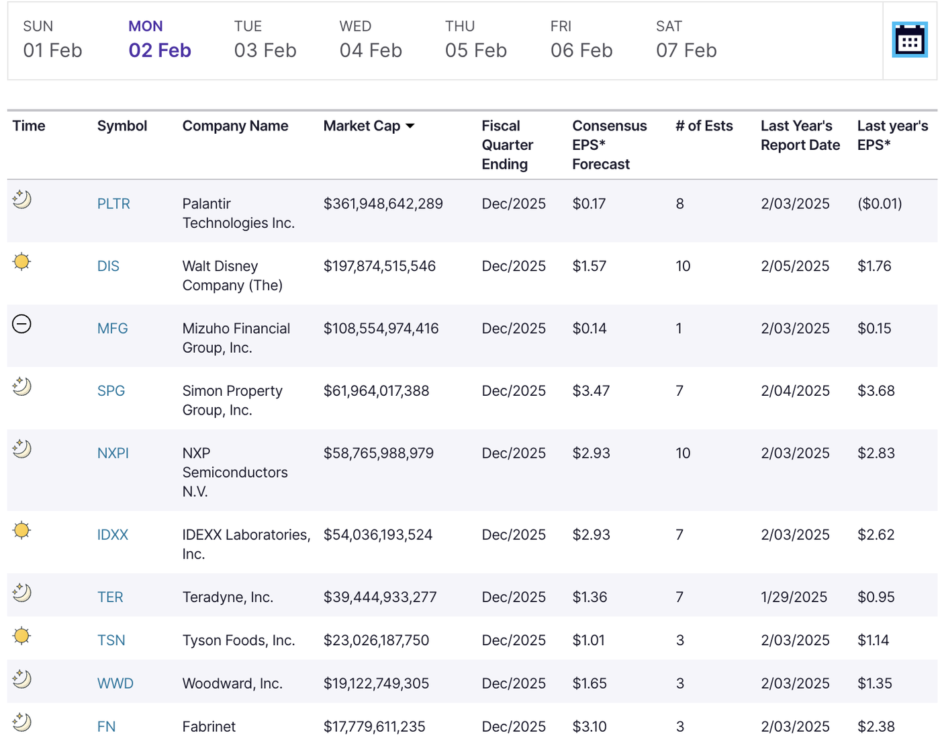Image resolution: width=940 pixels, height=752 pixels.
Task: Select the TUE 03 Feb tab
Action: click(x=265, y=40)
